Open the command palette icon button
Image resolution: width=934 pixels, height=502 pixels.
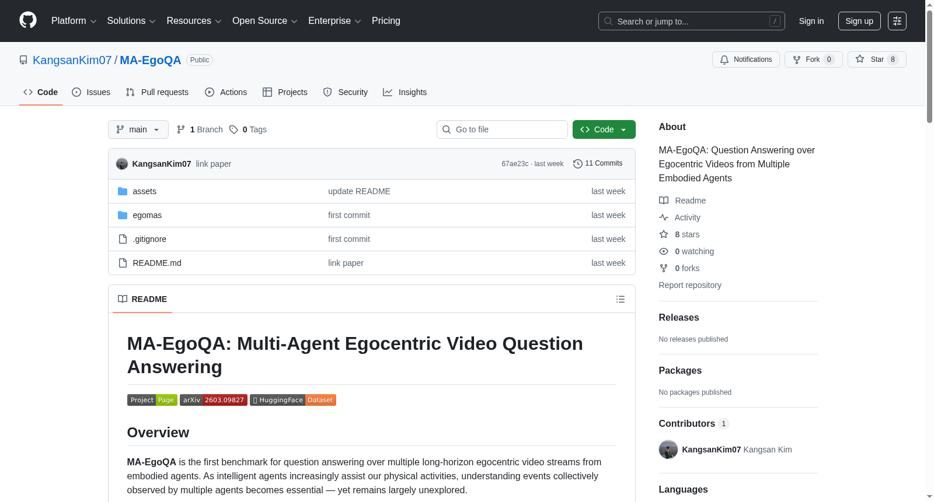(x=897, y=21)
